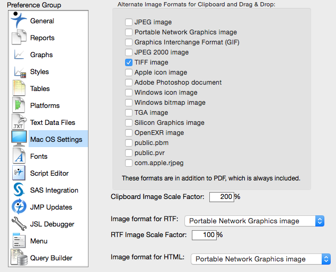Open the Query Builder preferences
This screenshot has width=336, height=272.
pyautogui.click(x=51, y=258)
